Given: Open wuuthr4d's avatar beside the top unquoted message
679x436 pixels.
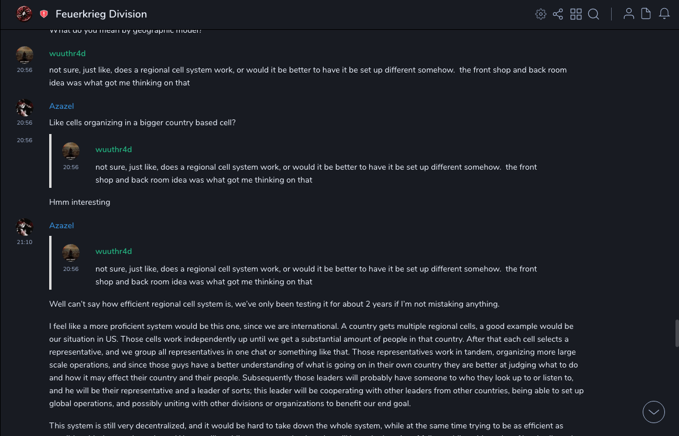Looking at the screenshot, I should coord(25,55).
